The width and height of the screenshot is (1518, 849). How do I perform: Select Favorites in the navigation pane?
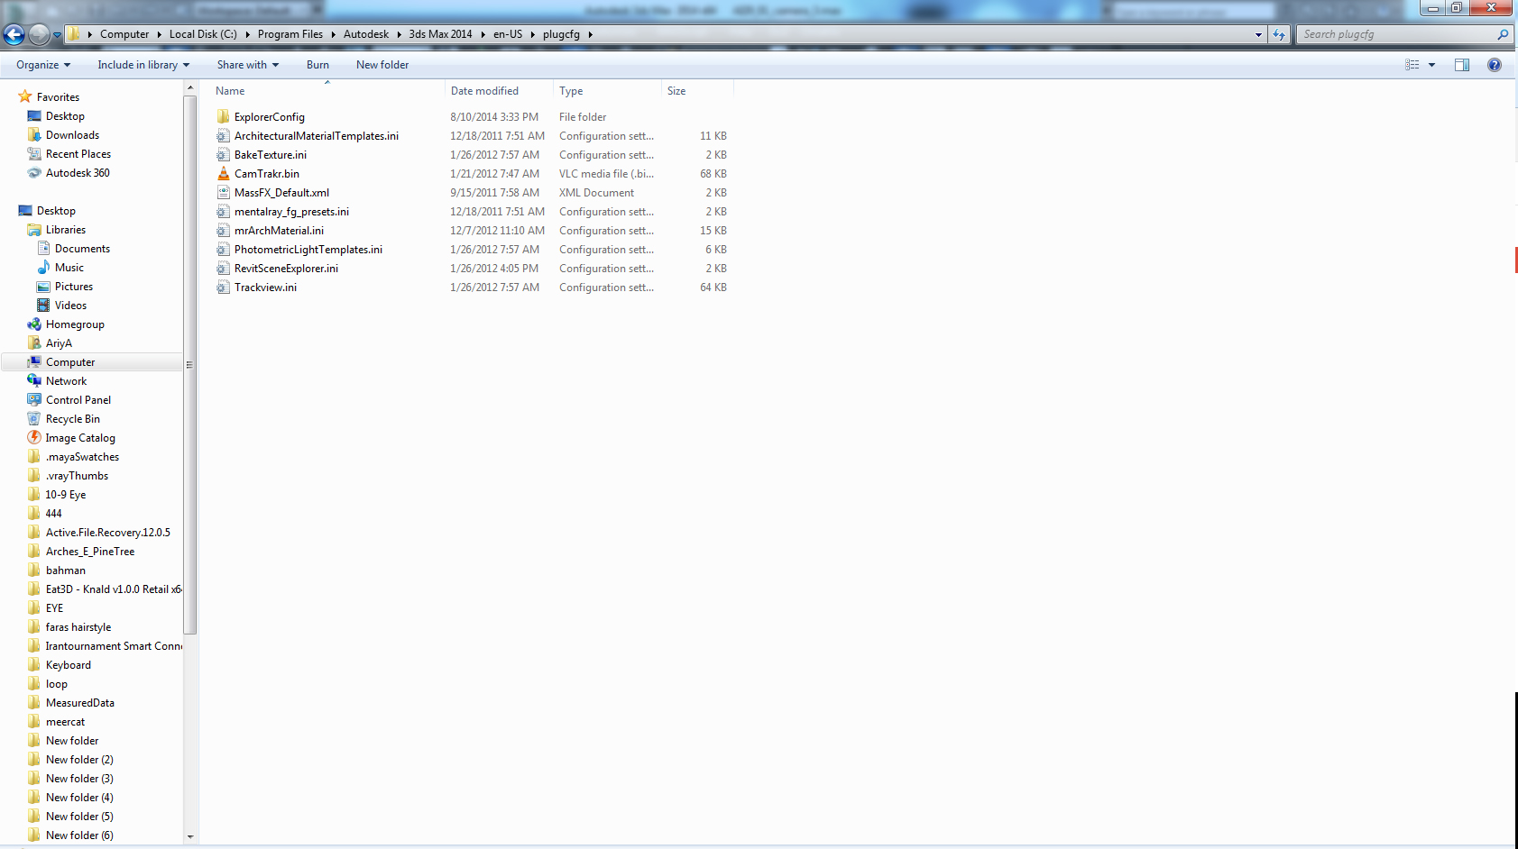tap(58, 97)
